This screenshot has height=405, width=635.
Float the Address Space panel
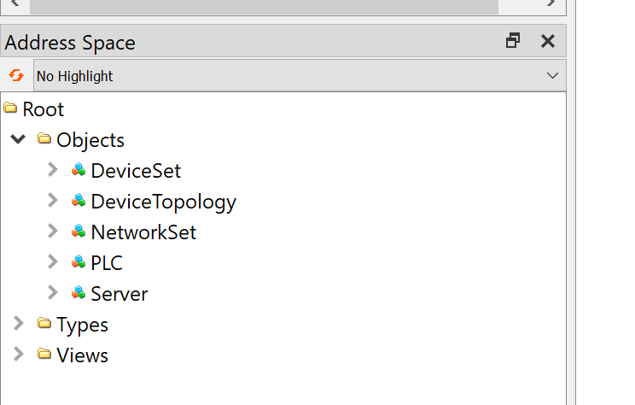pyautogui.click(x=513, y=41)
